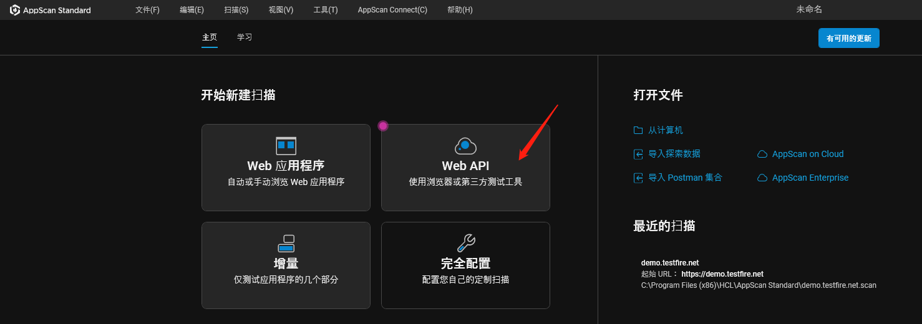Click the demo.testfire.net.scan file path

[x=759, y=285]
